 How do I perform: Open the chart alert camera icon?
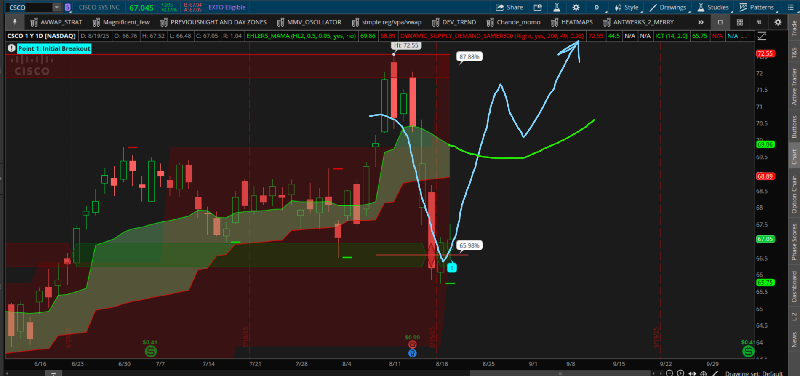click(538, 7)
